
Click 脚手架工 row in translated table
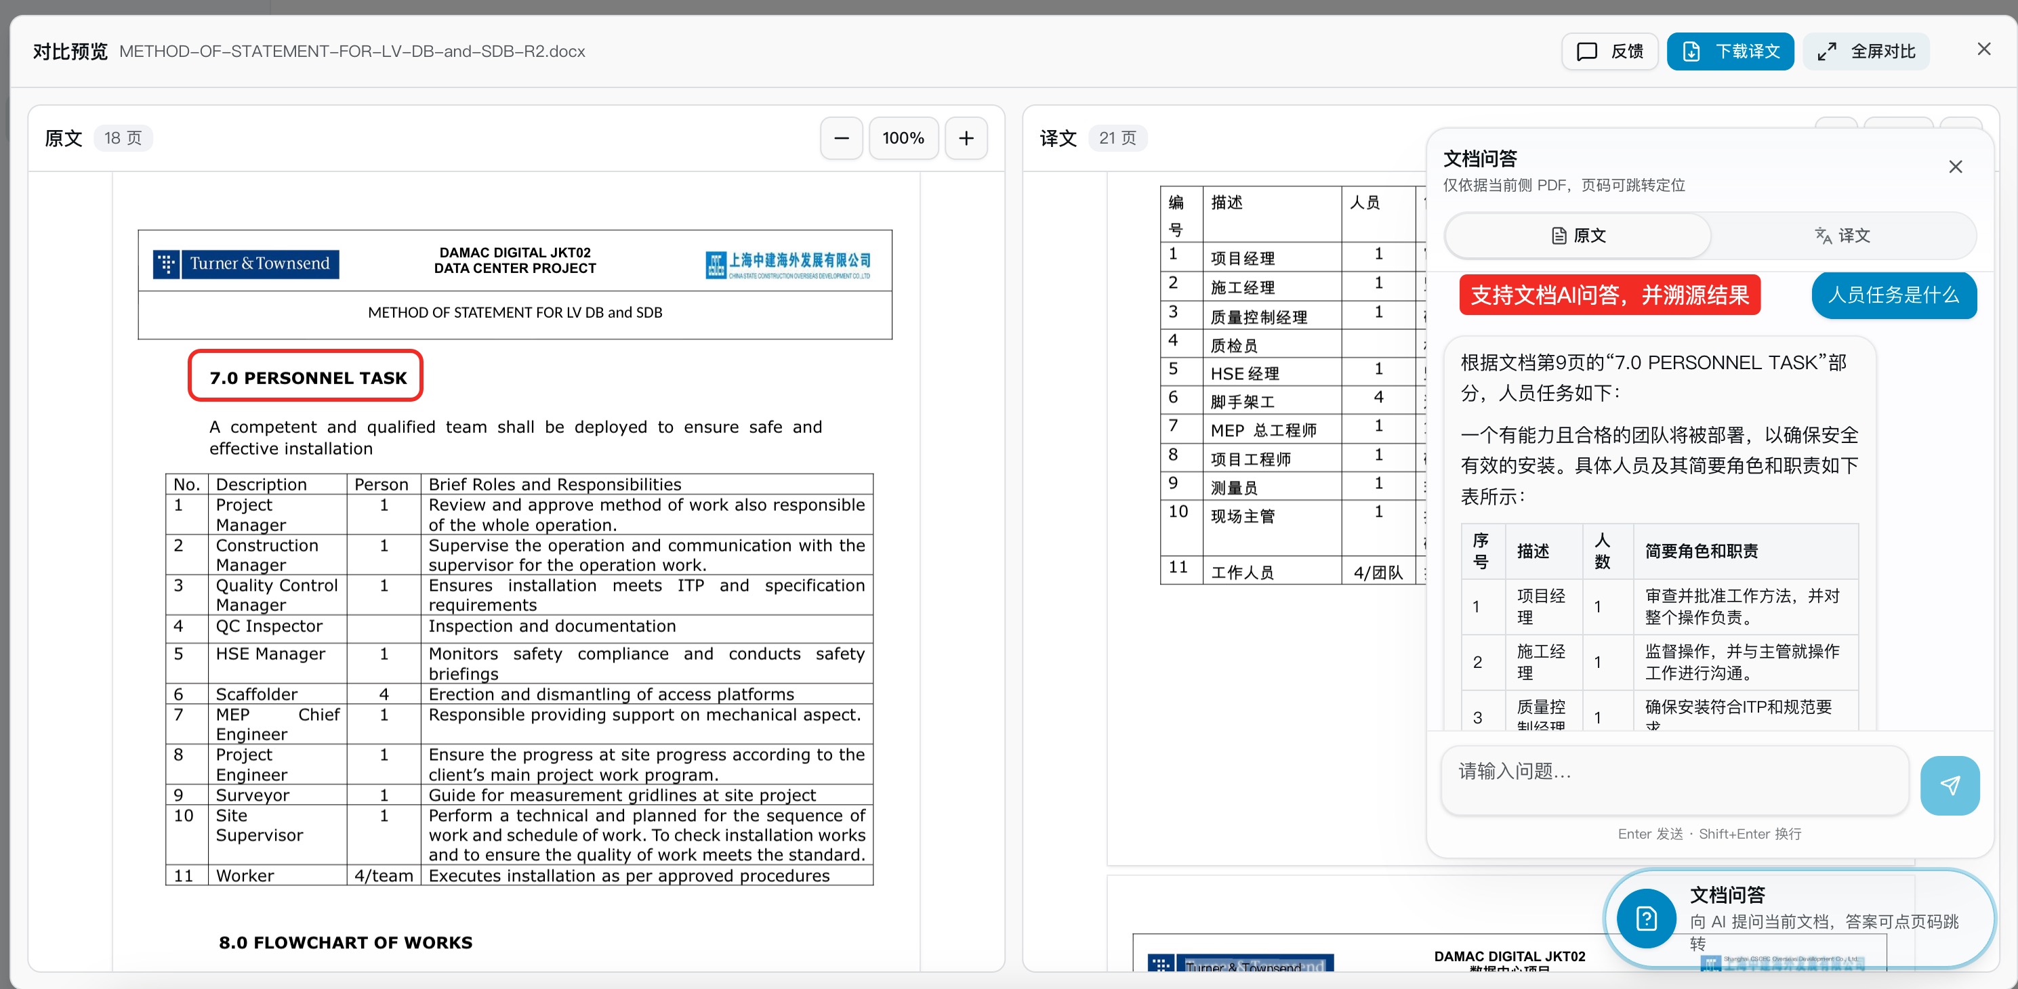1292,401
